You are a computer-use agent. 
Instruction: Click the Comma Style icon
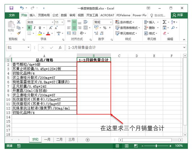point(110,28)
